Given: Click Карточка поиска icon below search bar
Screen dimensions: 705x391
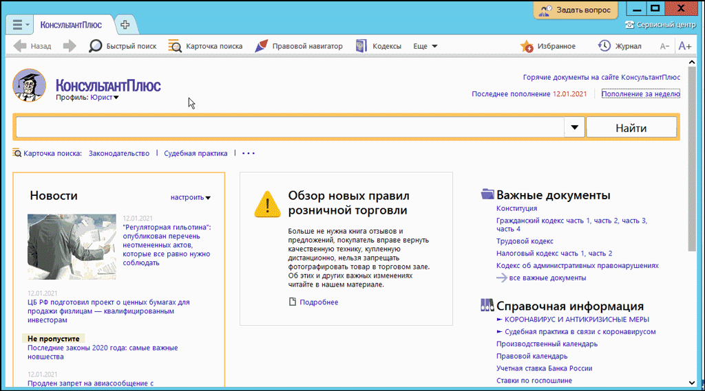Looking at the screenshot, I should click(17, 153).
